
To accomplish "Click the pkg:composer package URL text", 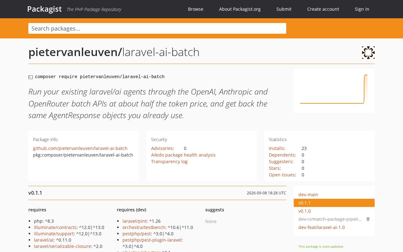I will tap(83, 155).
